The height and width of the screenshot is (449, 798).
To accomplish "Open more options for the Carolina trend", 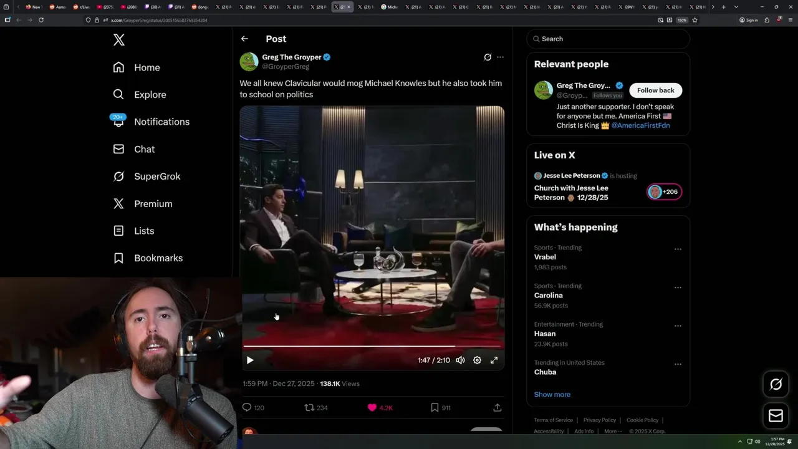I will 678,287.
